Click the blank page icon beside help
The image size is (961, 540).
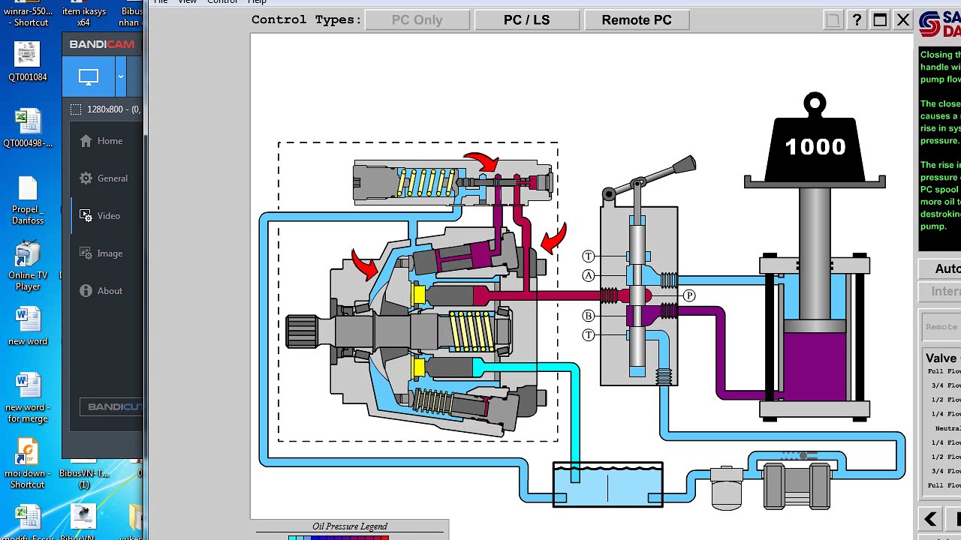pyautogui.click(x=833, y=20)
